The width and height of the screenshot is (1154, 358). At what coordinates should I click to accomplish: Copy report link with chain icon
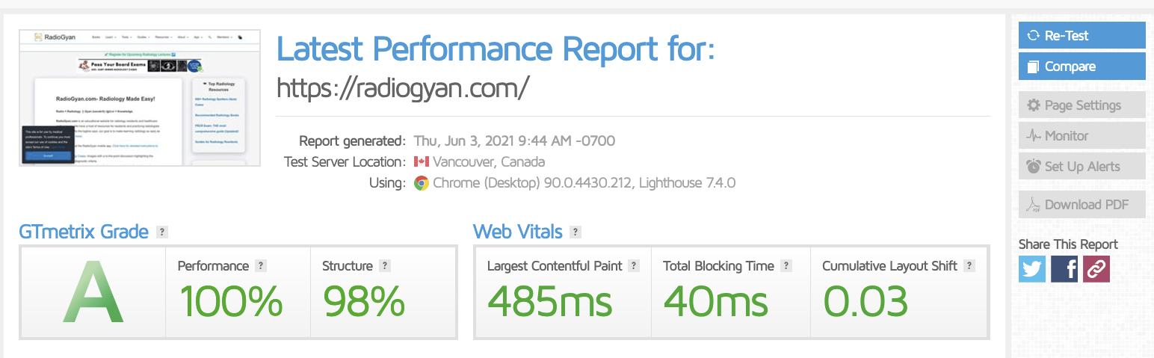click(x=1096, y=269)
